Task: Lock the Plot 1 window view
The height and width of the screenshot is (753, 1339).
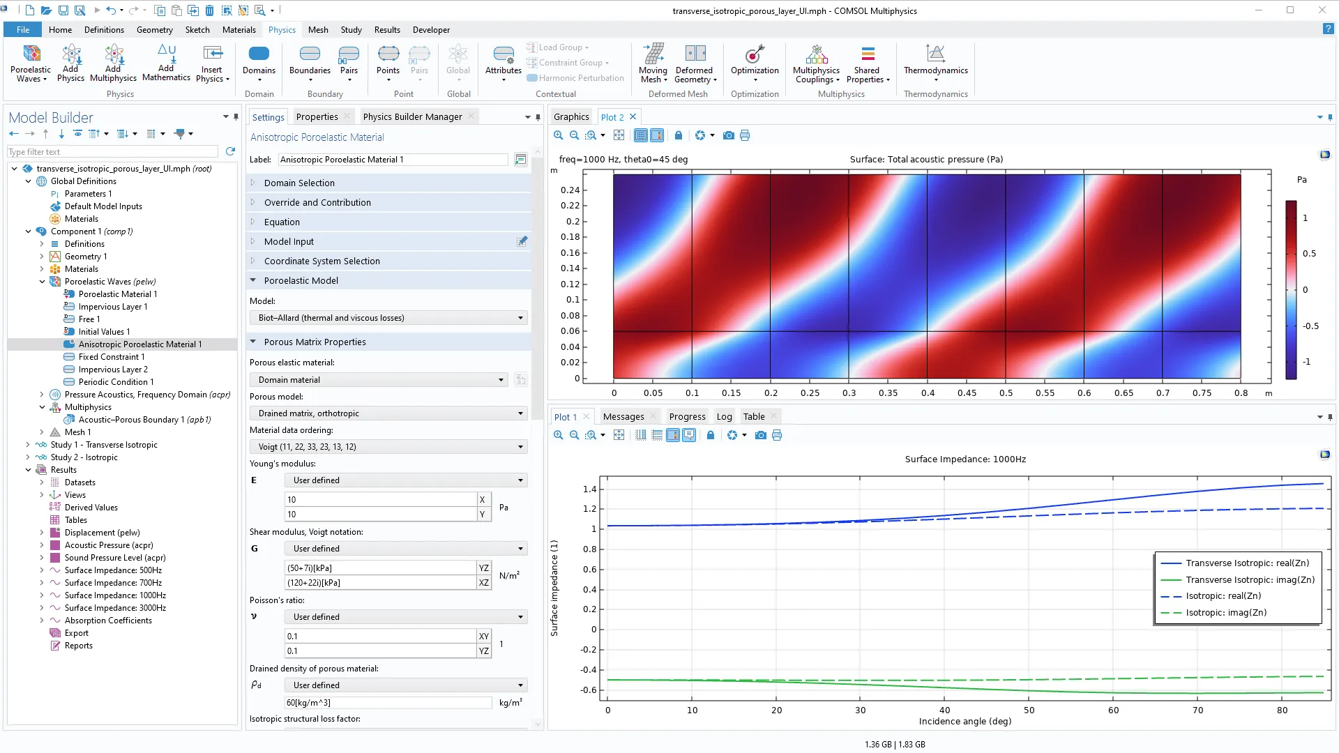Action: point(711,435)
